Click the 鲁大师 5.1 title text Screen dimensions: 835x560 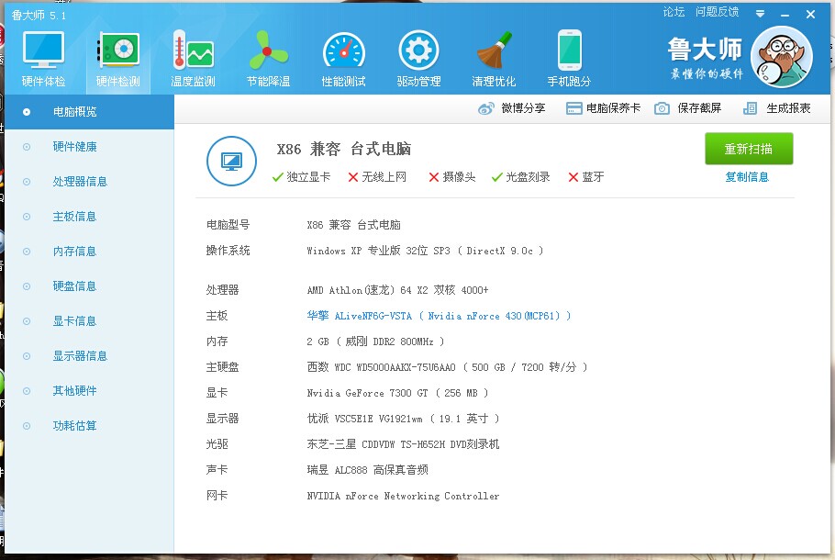pos(39,16)
